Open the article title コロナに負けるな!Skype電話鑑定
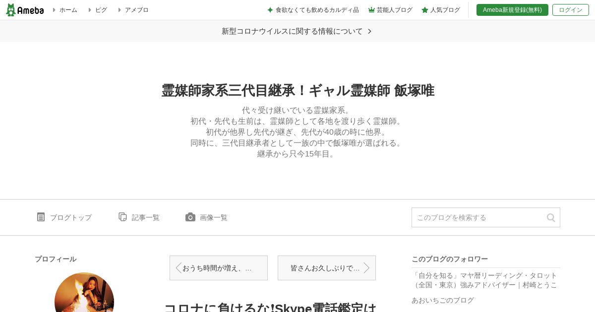Viewport: 595px width, 312px height. pos(270,307)
